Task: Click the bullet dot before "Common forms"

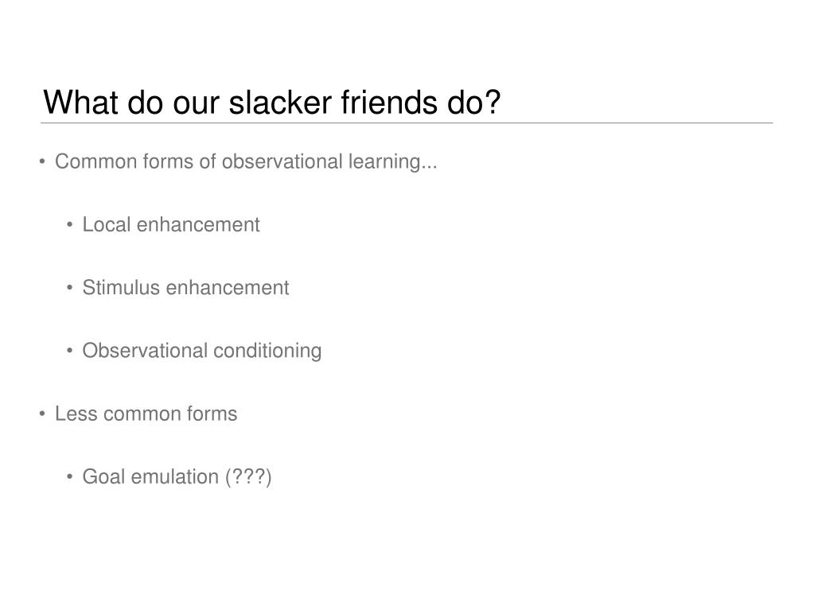Action: pyautogui.click(x=42, y=161)
